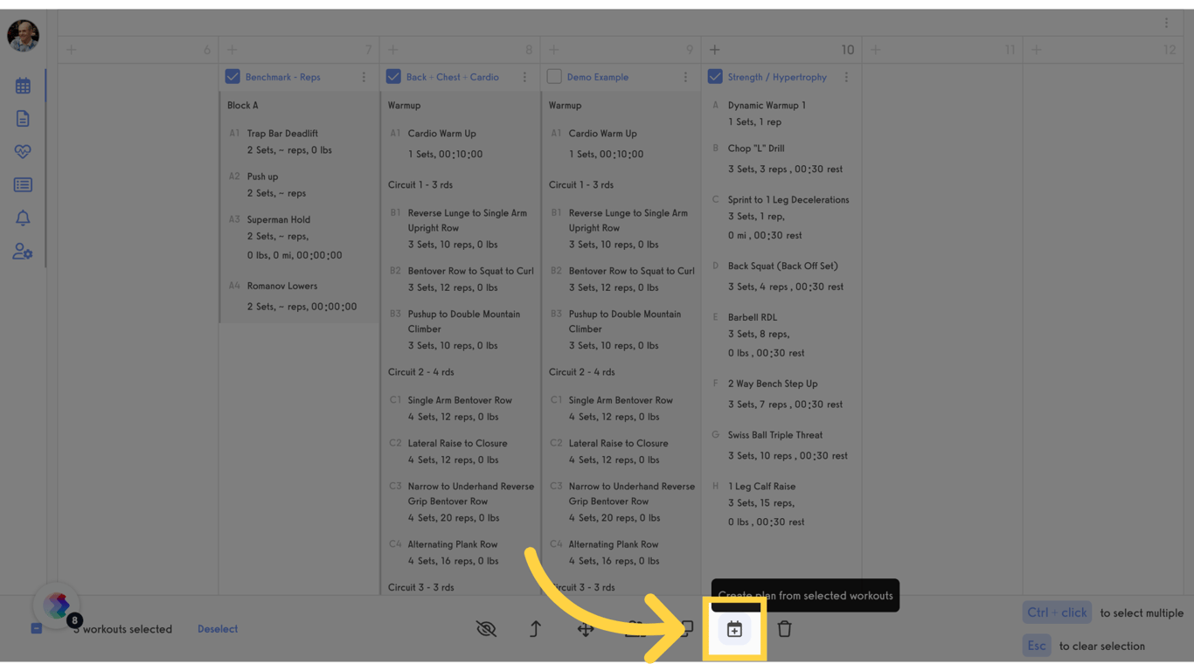Open notifications bell in the sidebar
This screenshot has width=1194, height=671.
(23, 218)
